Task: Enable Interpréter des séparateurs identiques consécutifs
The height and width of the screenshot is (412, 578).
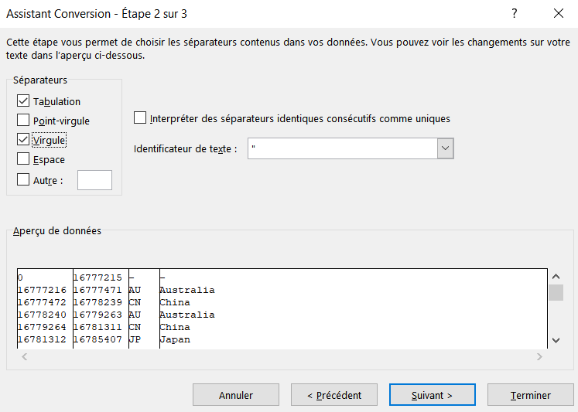Action: [x=140, y=118]
